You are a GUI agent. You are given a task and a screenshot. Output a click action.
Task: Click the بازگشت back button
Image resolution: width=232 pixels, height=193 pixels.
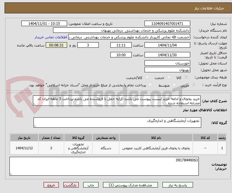[x=71, y=185]
